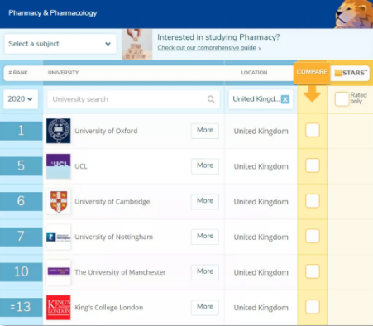
Task: Open the University of Oxford name link
Action: tap(106, 131)
